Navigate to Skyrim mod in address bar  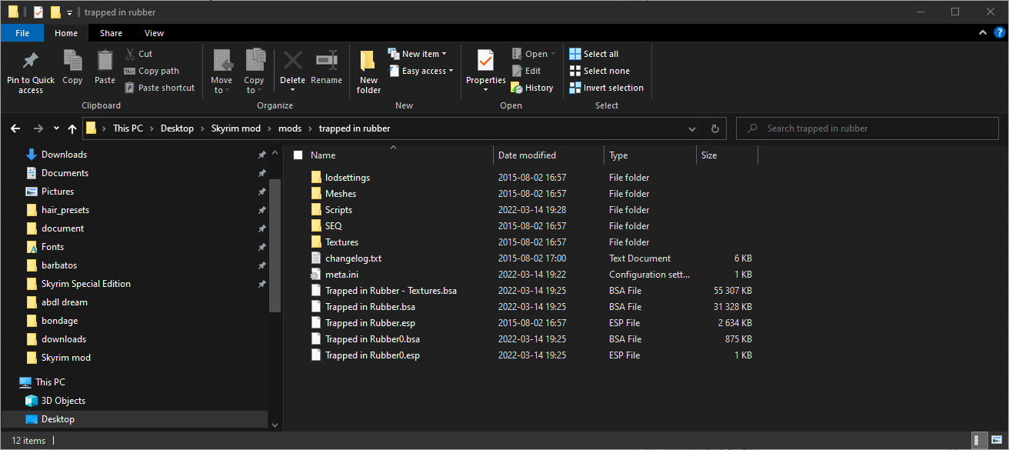click(236, 128)
